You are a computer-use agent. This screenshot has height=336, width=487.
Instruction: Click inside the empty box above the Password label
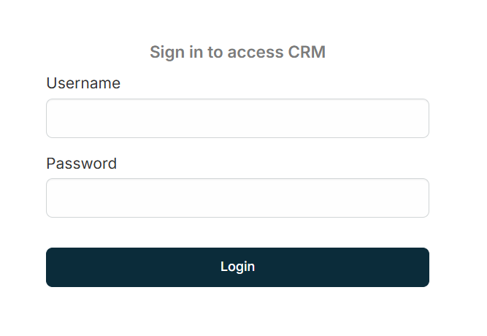point(237,118)
